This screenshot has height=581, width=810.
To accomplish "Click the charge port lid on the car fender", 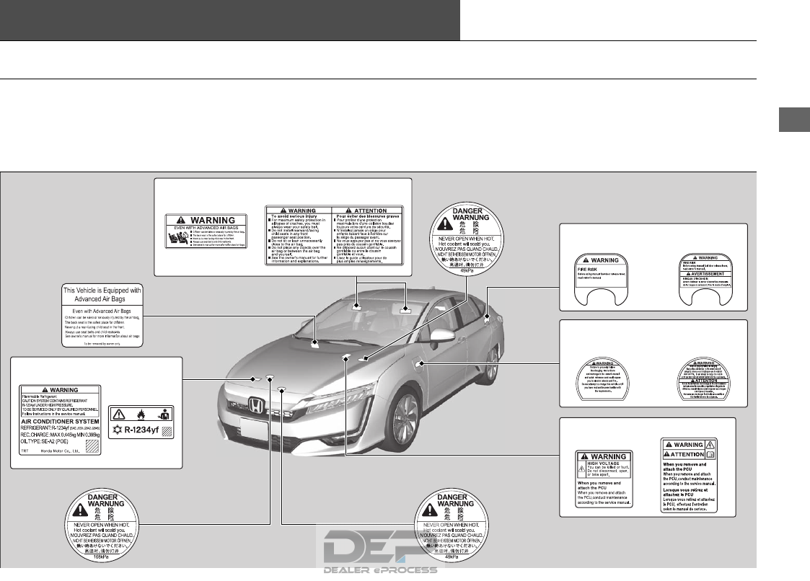I will point(419,364).
